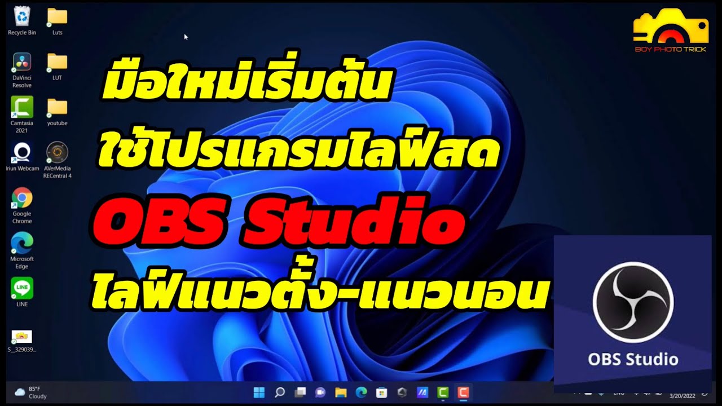Switch to green Camtasia taskbar app
The height and width of the screenshot is (406, 722).
click(443, 392)
